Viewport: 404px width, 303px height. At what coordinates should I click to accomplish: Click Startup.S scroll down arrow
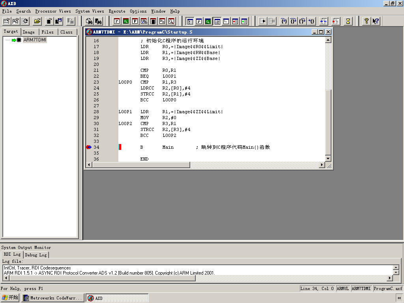click(328, 159)
